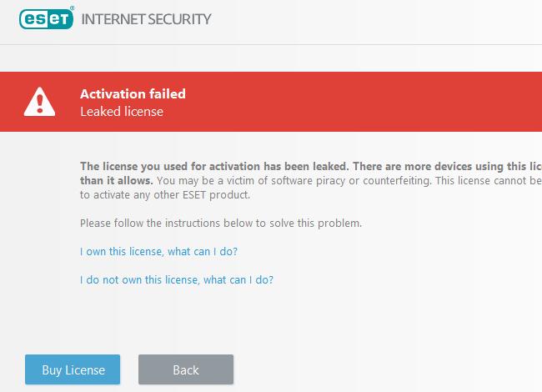Click the "Activation failed" heading
Screen dimensions: 542x392
coord(133,93)
